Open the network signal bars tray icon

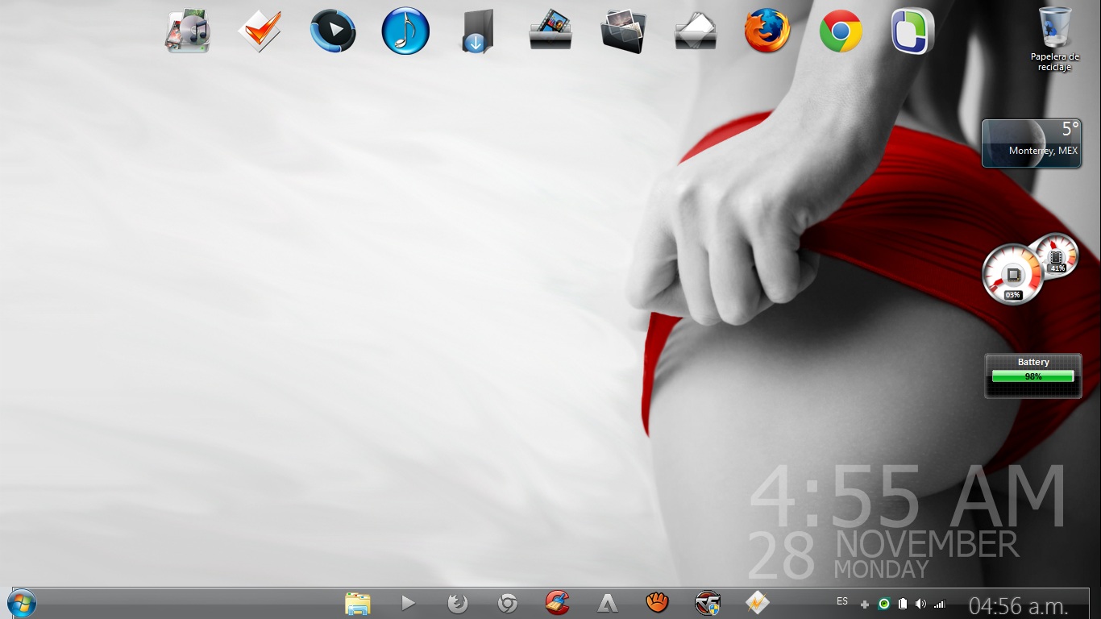(x=939, y=604)
